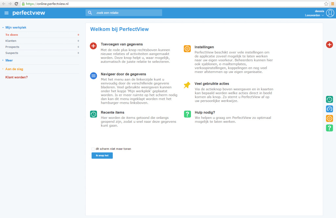Open the browser menu icon at the top right
This screenshot has width=336, height=218.
[333, 4]
